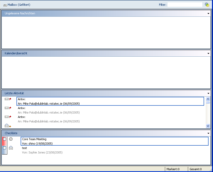Open the Ungelesene Nachrichten panel dropdown arrow
The height and width of the screenshot is (172, 213).
pyautogui.click(x=208, y=14)
